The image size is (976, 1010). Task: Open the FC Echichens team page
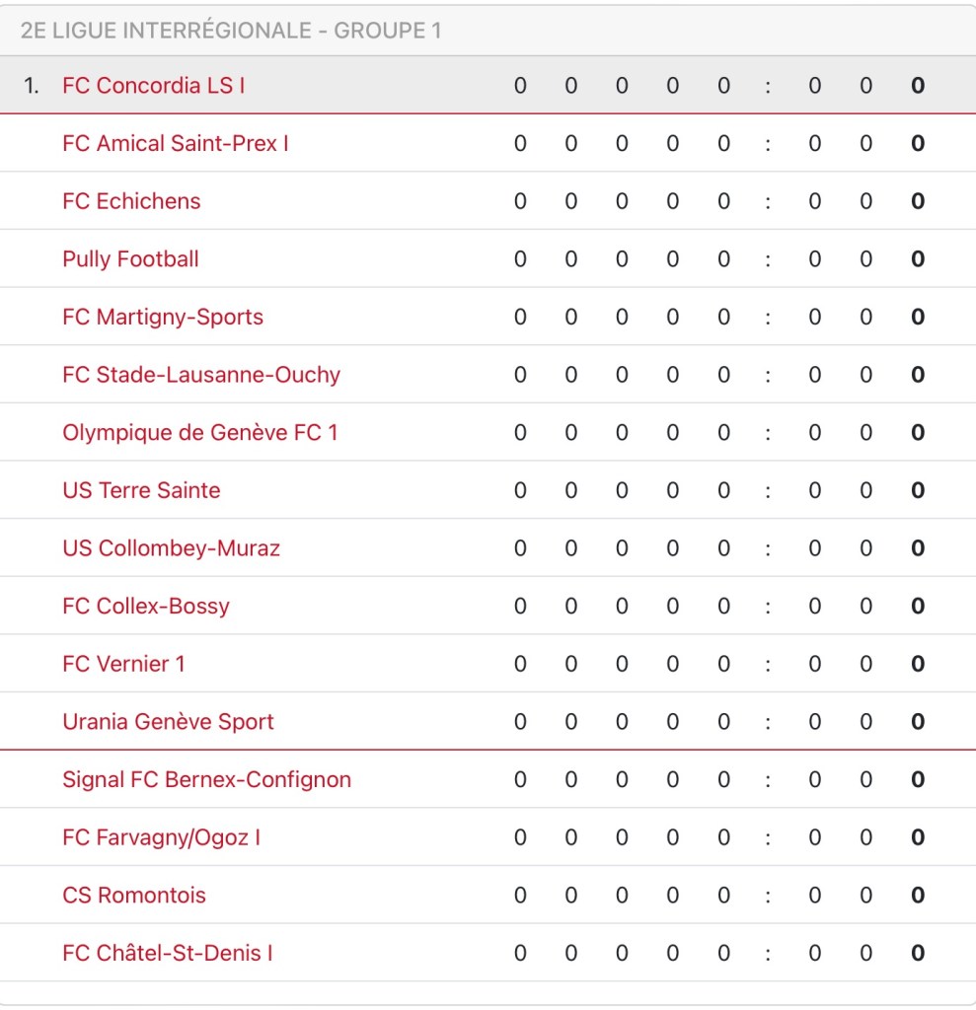130,201
